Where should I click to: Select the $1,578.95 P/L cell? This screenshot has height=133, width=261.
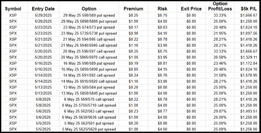249,75
